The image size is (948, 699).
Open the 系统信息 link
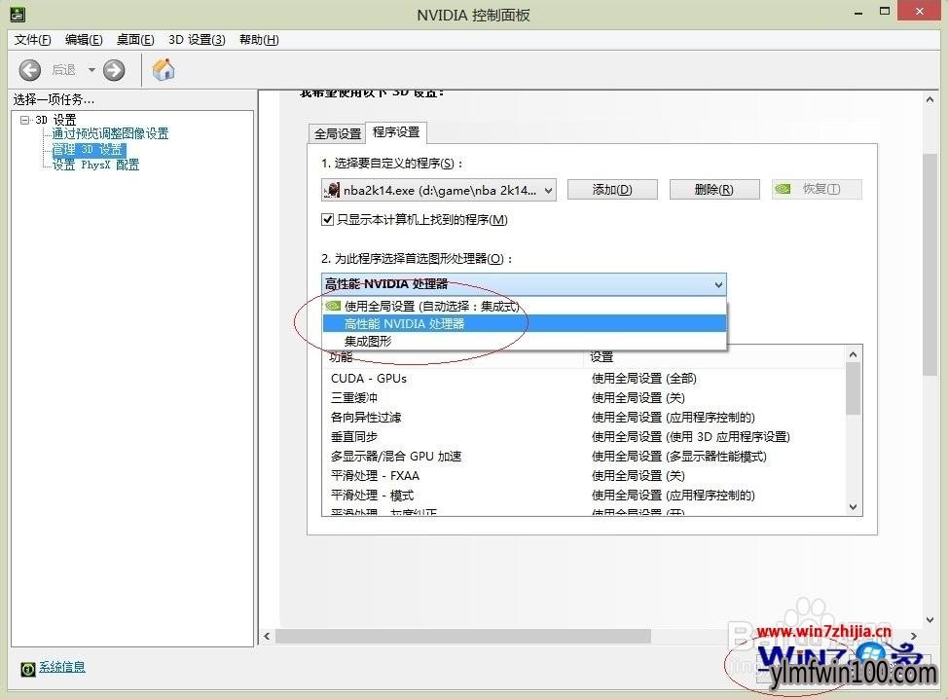tap(62, 667)
